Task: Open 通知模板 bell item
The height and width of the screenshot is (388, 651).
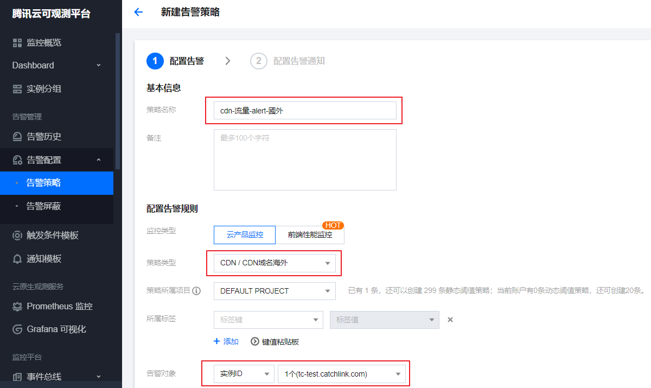Action: pos(43,259)
